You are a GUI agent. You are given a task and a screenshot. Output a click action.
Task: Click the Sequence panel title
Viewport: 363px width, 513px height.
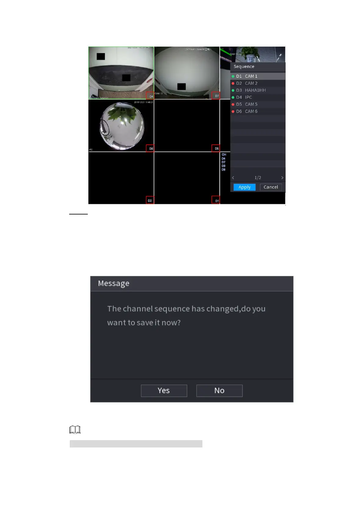tap(244, 66)
